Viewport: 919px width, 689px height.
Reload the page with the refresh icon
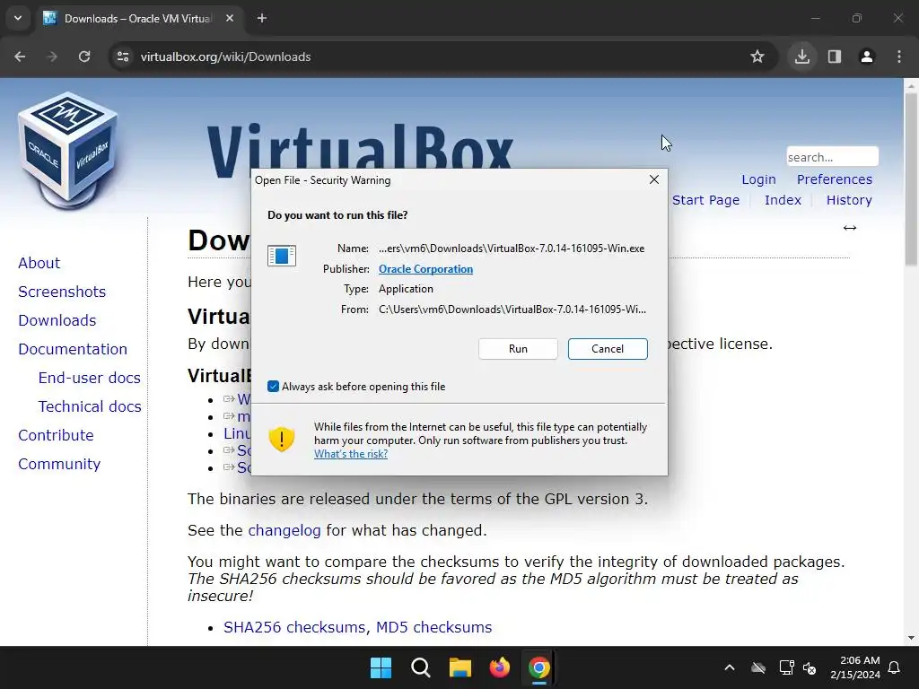point(84,57)
